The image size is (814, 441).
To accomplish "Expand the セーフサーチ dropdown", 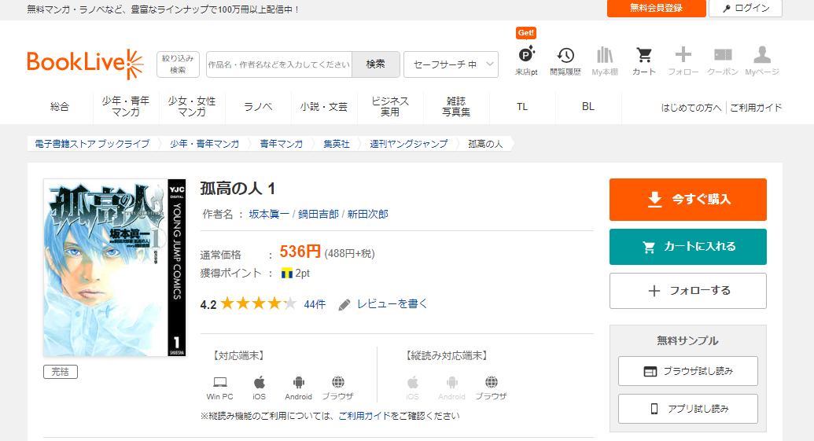I will (x=451, y=64).
